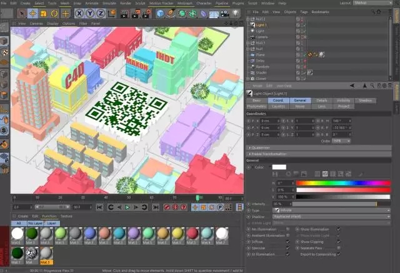Open the MoGraph menu
The height and width of the screenshot is (273, 400).
tap(184, 3)
